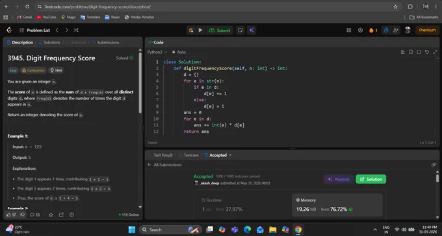Reveal the Hint tag
Image resolution: width=442 pixels, height=236 pixels.
click(56, 70)
